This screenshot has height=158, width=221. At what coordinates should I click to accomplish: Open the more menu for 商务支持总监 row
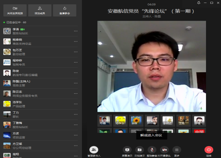pyautogui.click(x=76, y=42)
